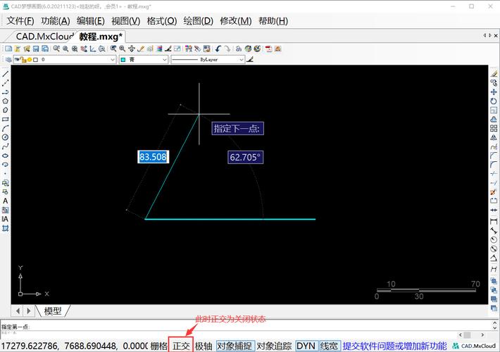Open the ByLayer linetype dropdown

pyautogui.click(x=208, y=60)
